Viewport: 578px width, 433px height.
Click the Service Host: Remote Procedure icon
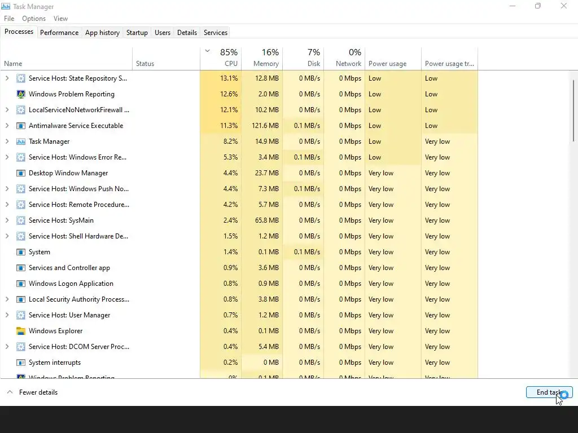21,205
